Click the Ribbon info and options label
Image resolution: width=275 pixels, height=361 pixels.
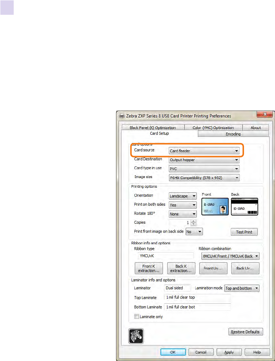(x=151, y=243)
